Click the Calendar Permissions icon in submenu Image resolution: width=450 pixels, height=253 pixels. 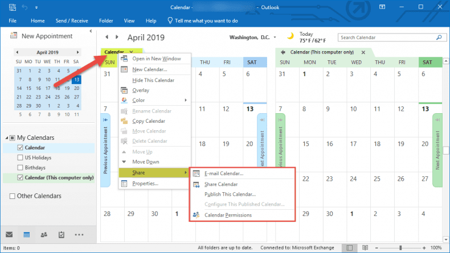pos(196,215)
